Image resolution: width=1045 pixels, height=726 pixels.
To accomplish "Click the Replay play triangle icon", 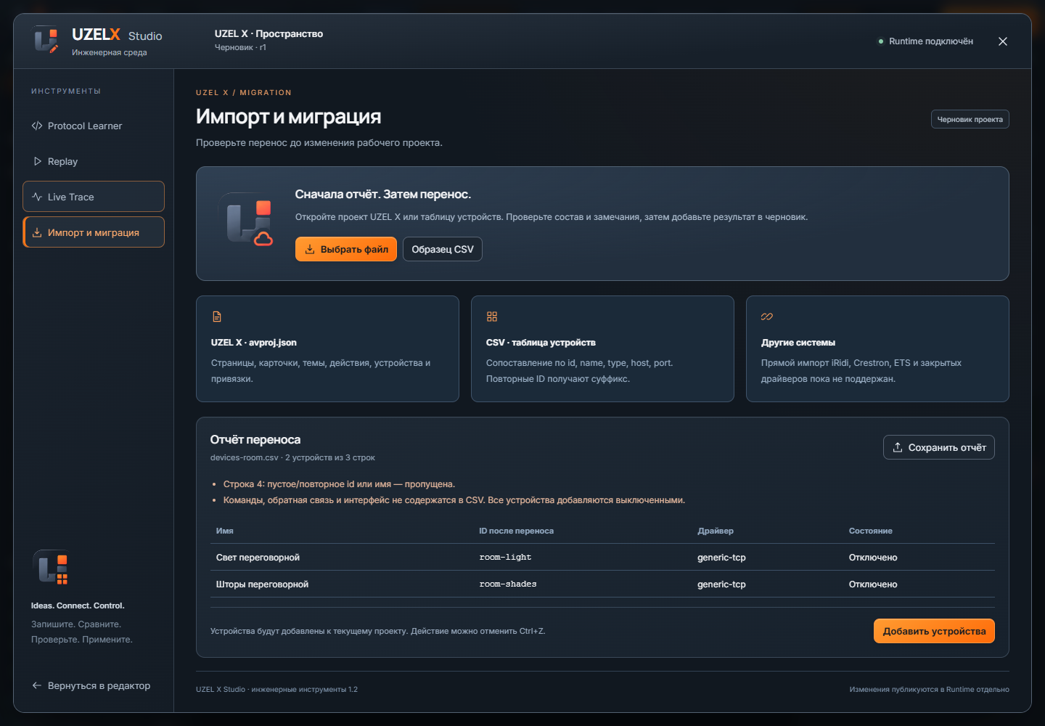I will coord(37,161).
